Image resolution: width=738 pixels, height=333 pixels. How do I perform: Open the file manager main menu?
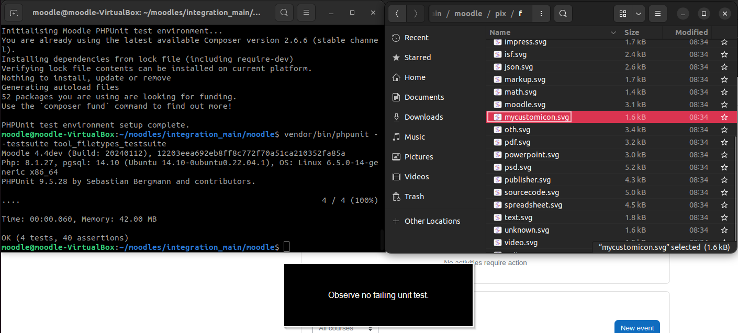[658, 14]
